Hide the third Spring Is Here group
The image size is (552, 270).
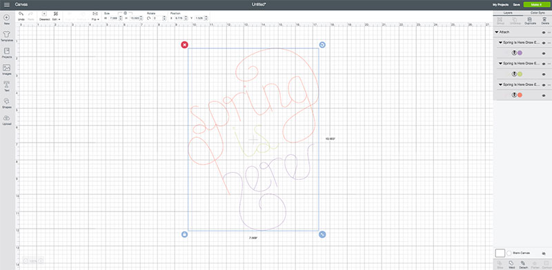pyautogui.click(x=544, y=85)
